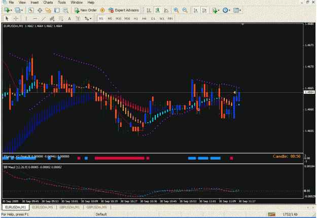
Task: Open the Charts menu
Action: coord(48,3)
